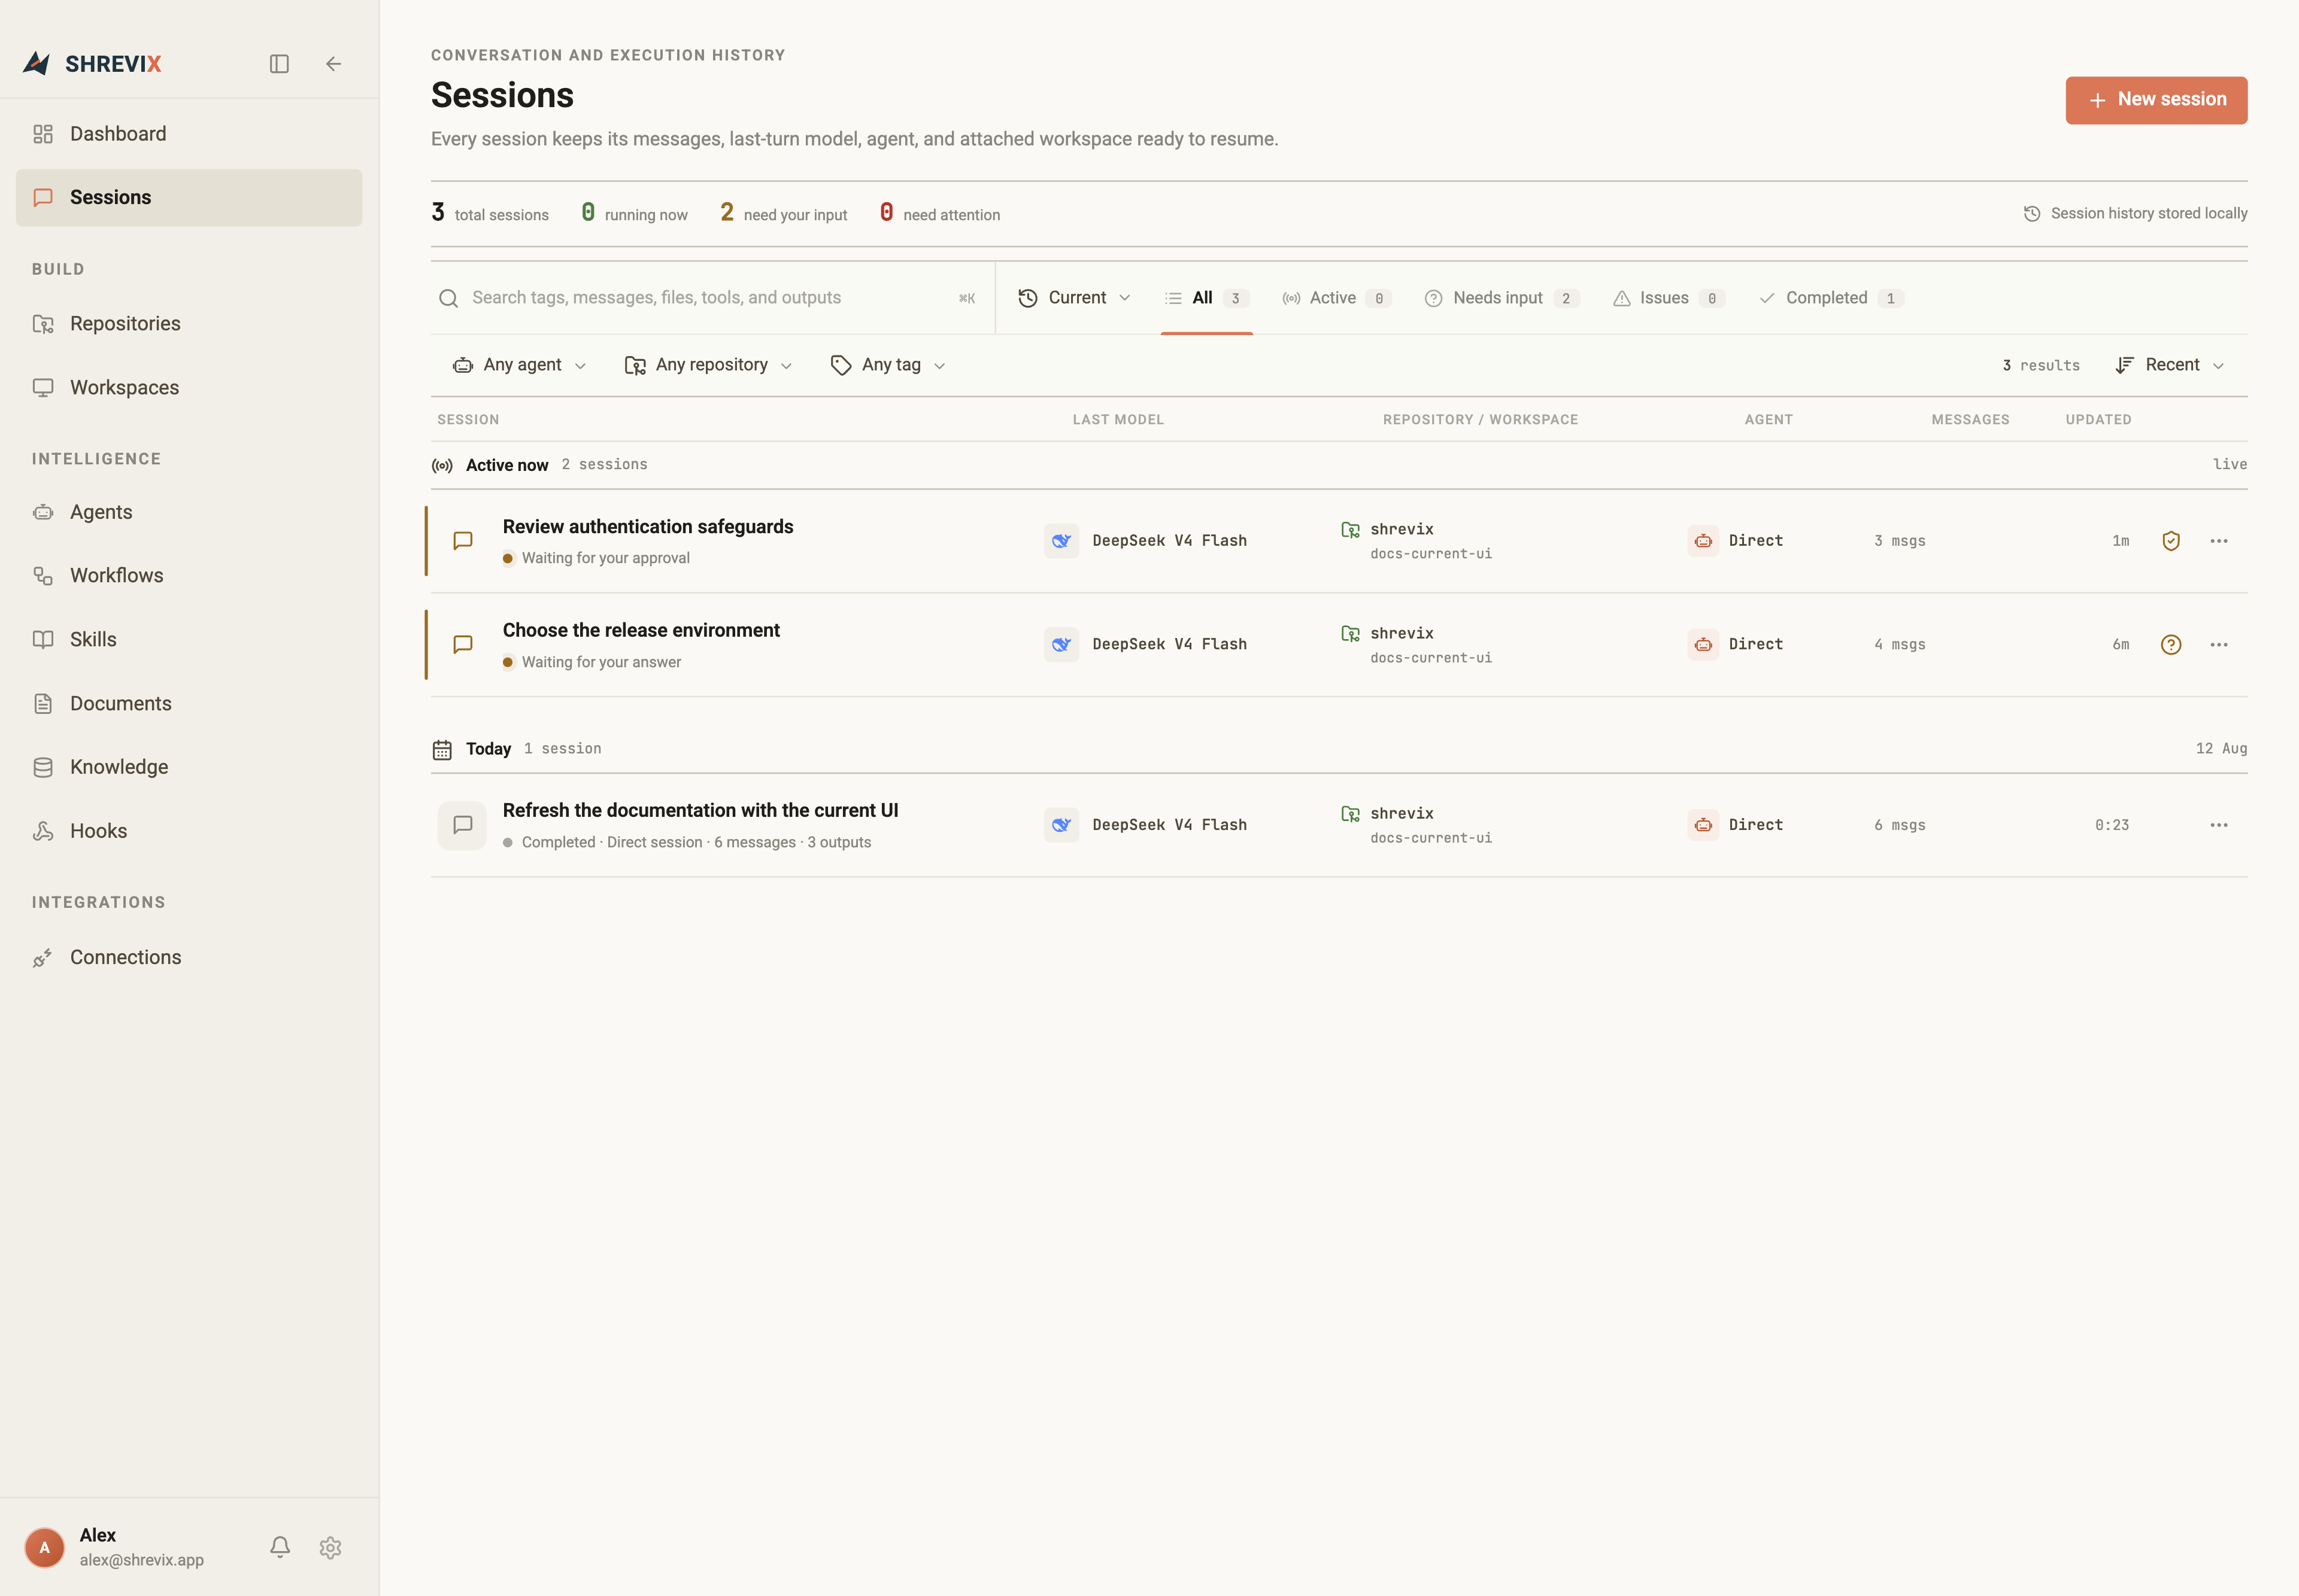Open Sessions in the sidebar

[x=189, y=198]
